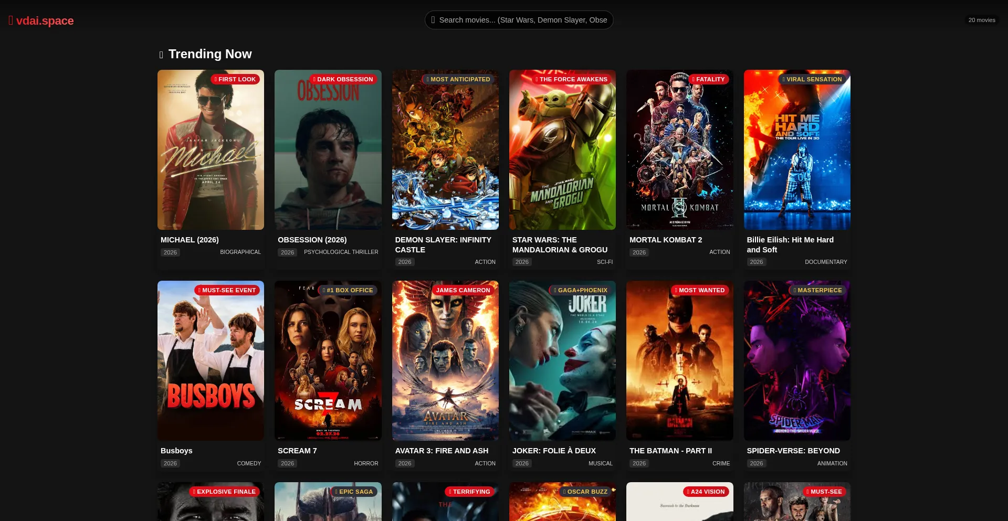Click the BIOGRAPHICAL genre label
This screenshot has height=521, width=1008.
pos(240,252)
